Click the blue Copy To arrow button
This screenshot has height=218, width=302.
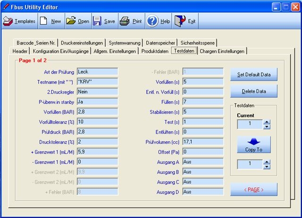point(254,144)
